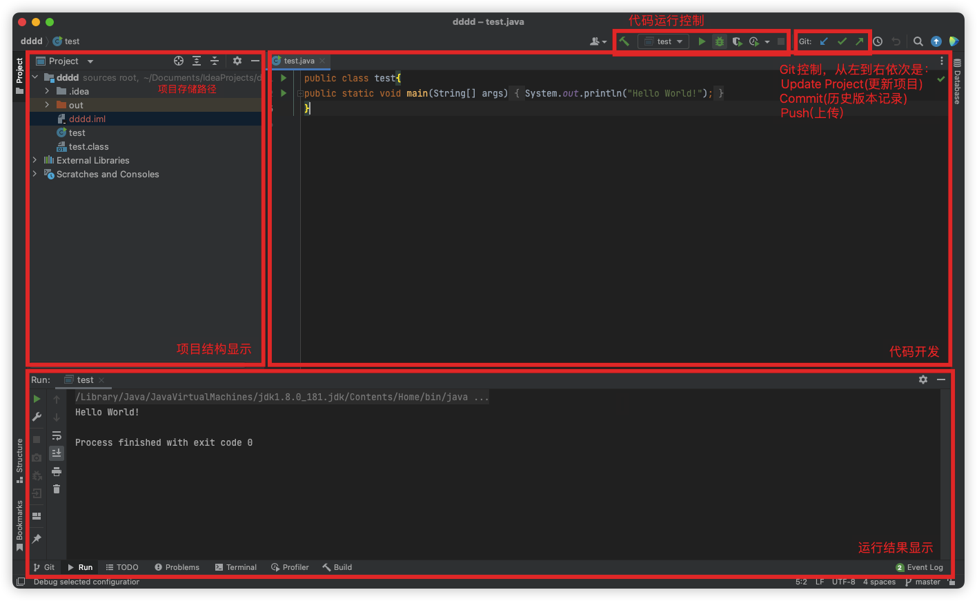Click green inspection checkmark in editor corner
The height and width of the screenshot is (601, 977).
(x=941, y=79)
